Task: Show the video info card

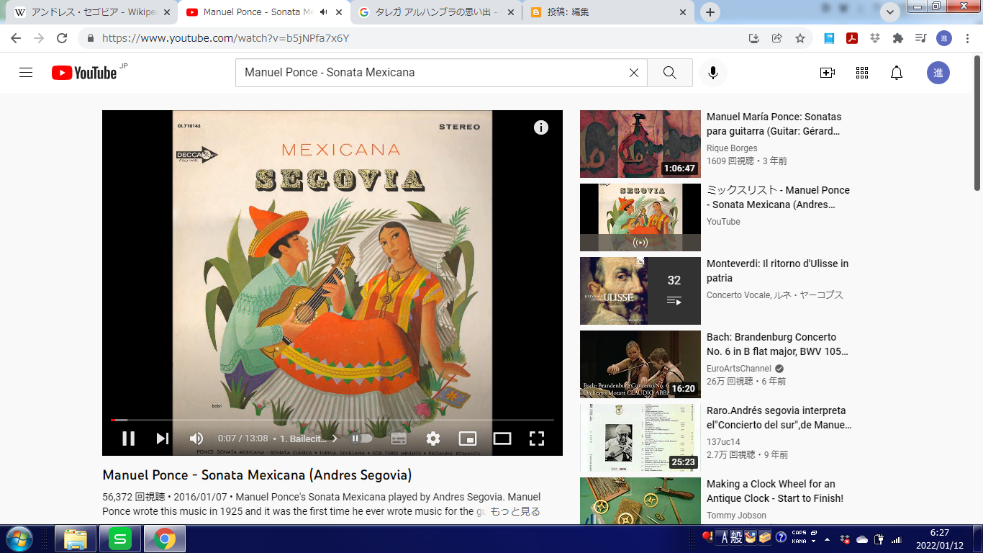Action: [x=541, y=127]
